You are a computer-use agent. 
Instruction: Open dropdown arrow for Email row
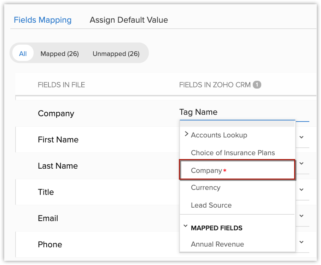click(x=302, y=216)
